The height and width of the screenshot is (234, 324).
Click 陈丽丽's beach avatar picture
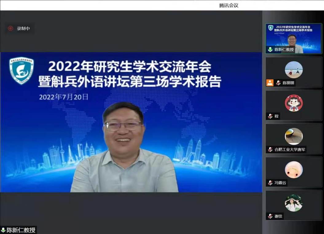click(294, 70)
